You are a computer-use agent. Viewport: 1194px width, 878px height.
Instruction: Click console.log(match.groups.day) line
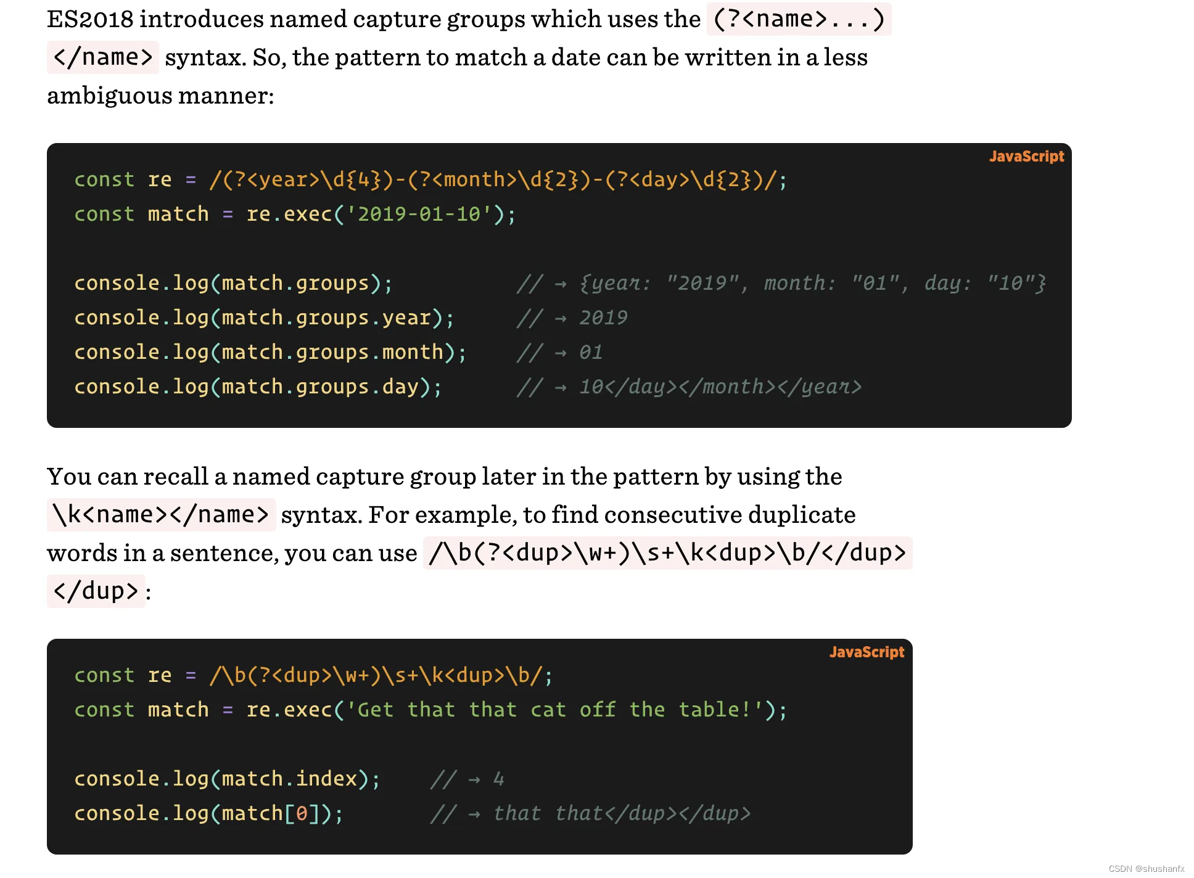[x=258, y=387]
